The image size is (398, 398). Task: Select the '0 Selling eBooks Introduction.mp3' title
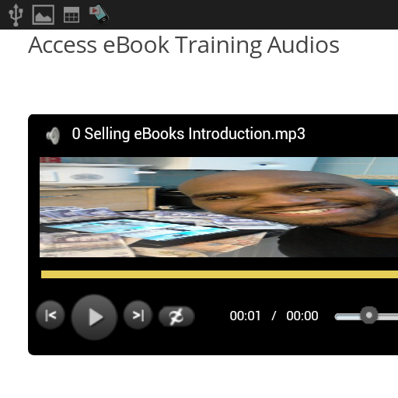[x=188, y=134]
